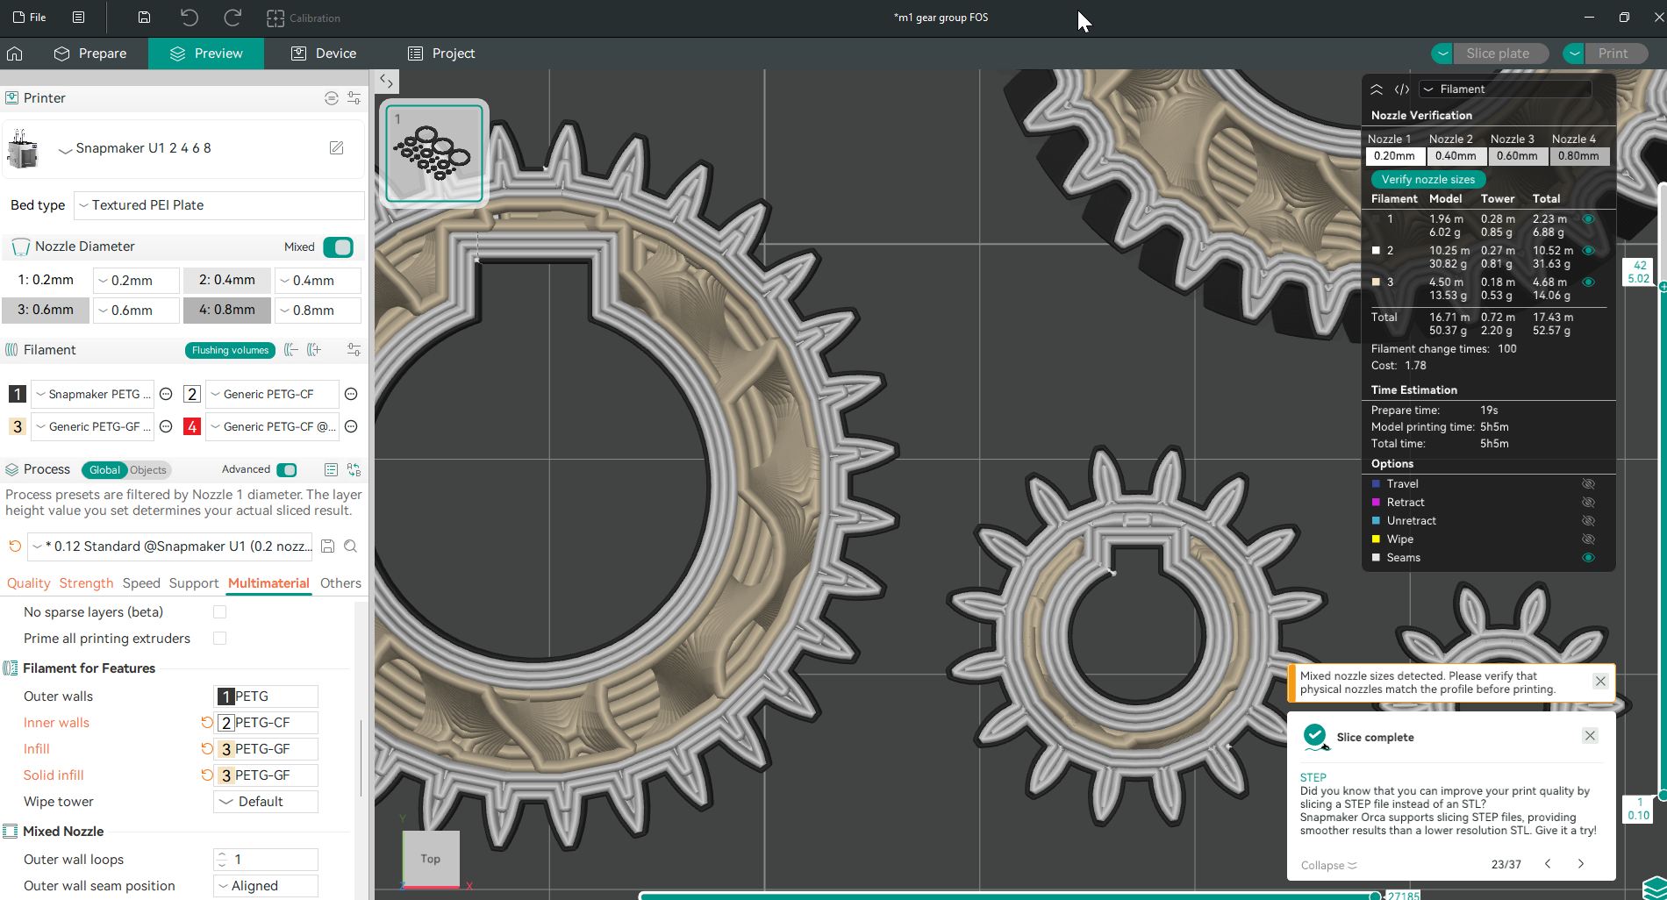The width and height of the screenshot is (1667, 900).
Task: Click the process settings list icon
Action: [x=331, y=470]
